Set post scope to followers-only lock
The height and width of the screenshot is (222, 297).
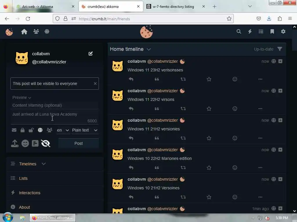coord(23,130)
